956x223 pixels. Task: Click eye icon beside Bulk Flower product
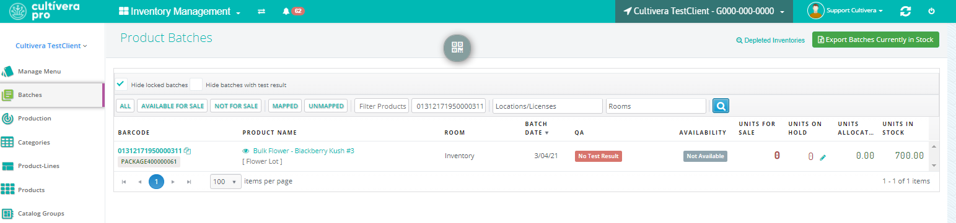[x=246, y=151]
